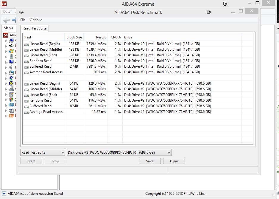This screenshot has width=279, height=199.
Task: Click the 65.6 MB/s result value
Action: click(x=98, y=95)
